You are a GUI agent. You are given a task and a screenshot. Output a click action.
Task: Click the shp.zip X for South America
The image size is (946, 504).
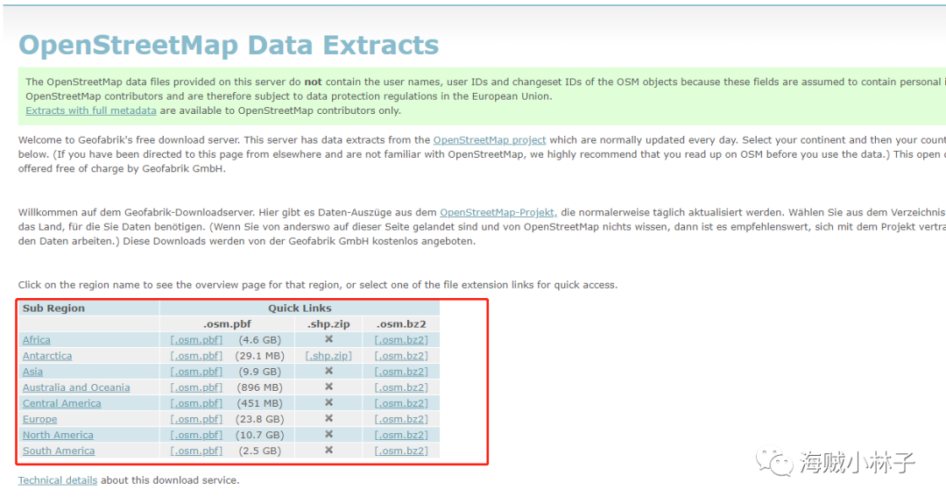point(328,450)
